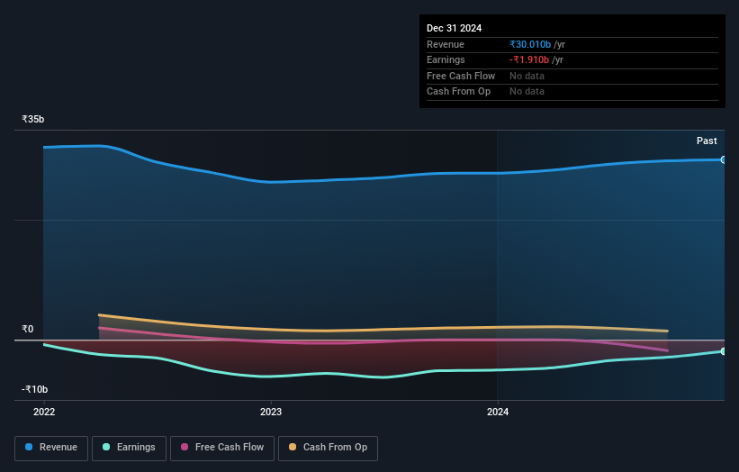
Task: Click the 2023 x-axis label
Action: (271, 412)
